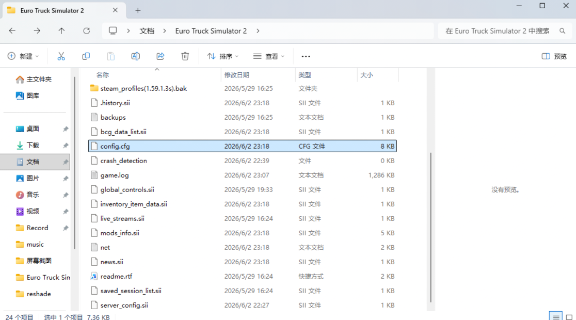Open the 排序 (Sort) dropdown
This screenshot has height=320, width=576.
[222, 56]
